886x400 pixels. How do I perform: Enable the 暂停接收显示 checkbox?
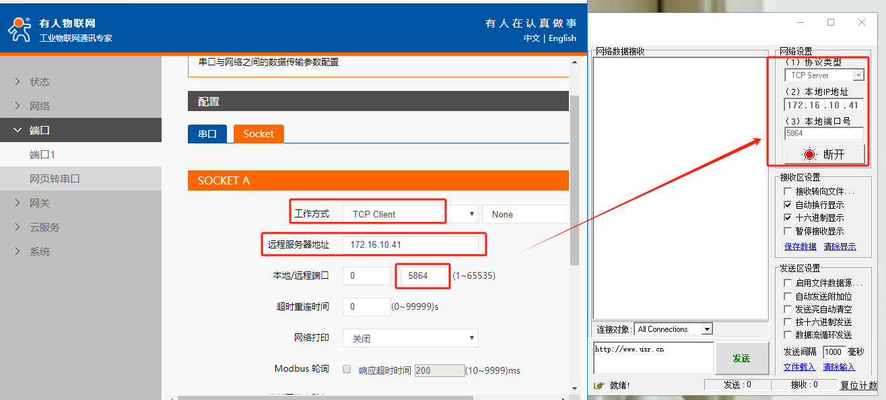click(788, 231)
